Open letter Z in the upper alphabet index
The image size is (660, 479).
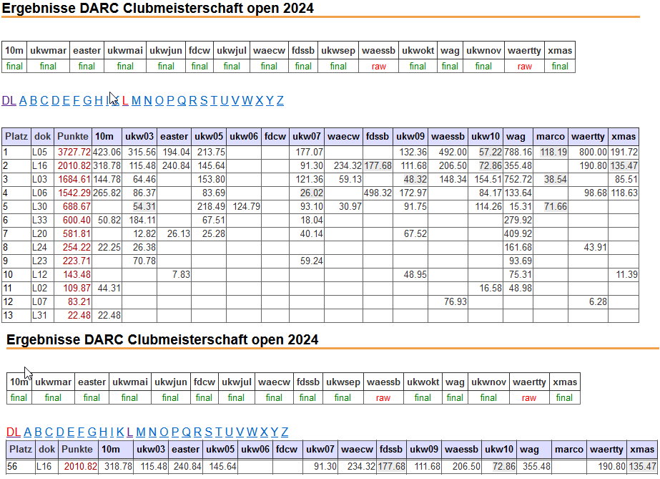(x=280, y=101)
